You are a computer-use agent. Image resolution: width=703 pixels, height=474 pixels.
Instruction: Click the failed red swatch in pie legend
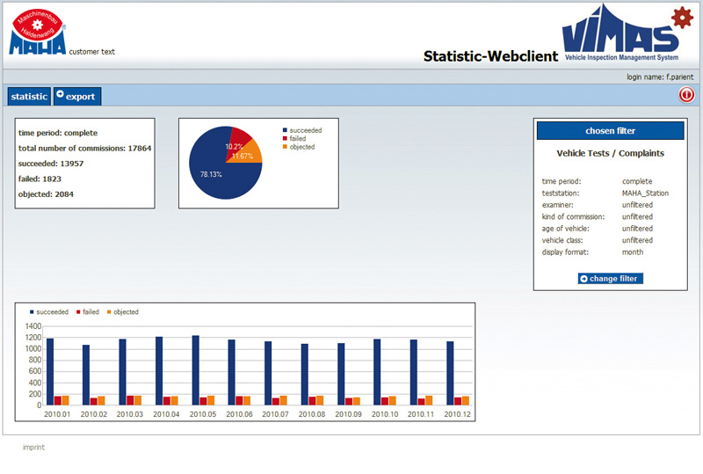(285, 139)
